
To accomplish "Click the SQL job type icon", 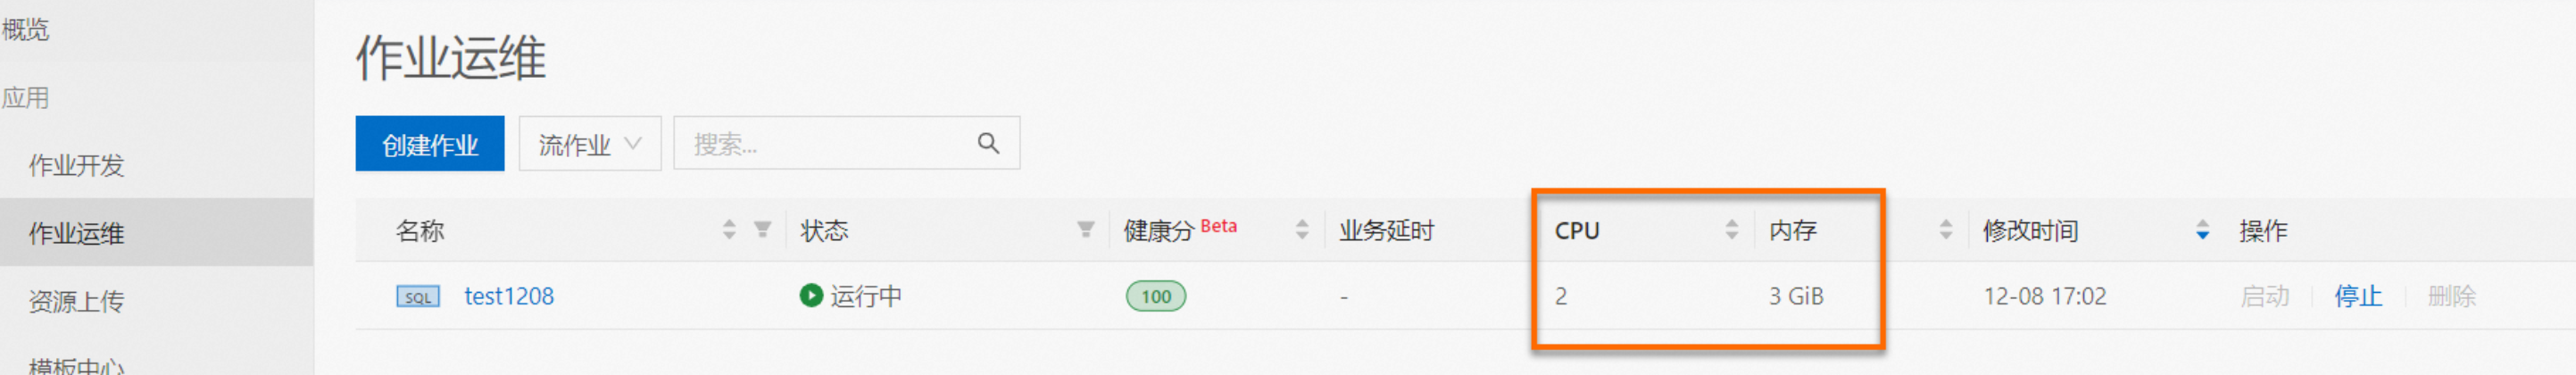I will click(418, 297).
